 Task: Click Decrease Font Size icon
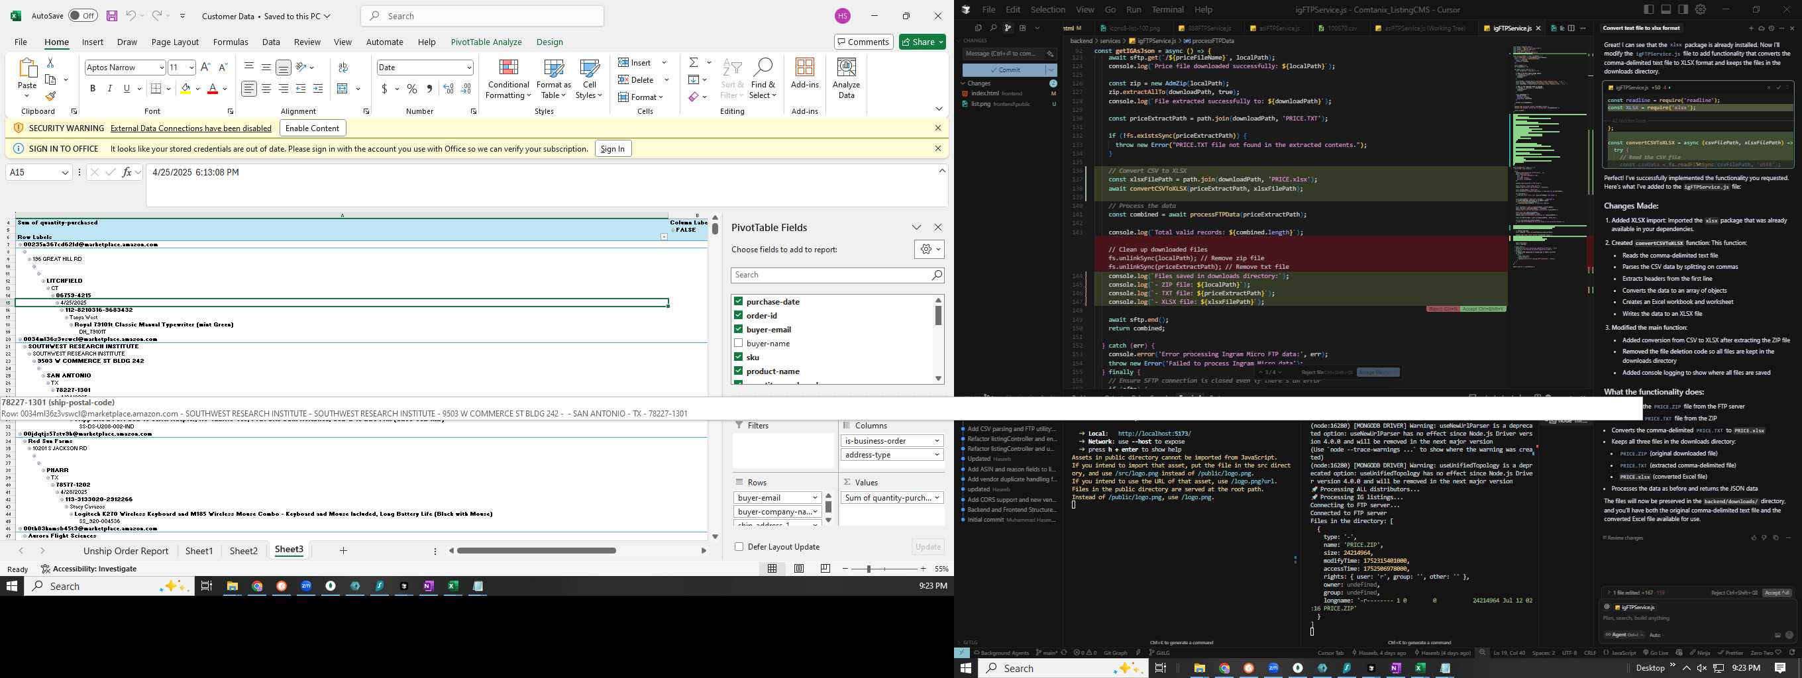[x=223, y=67]
